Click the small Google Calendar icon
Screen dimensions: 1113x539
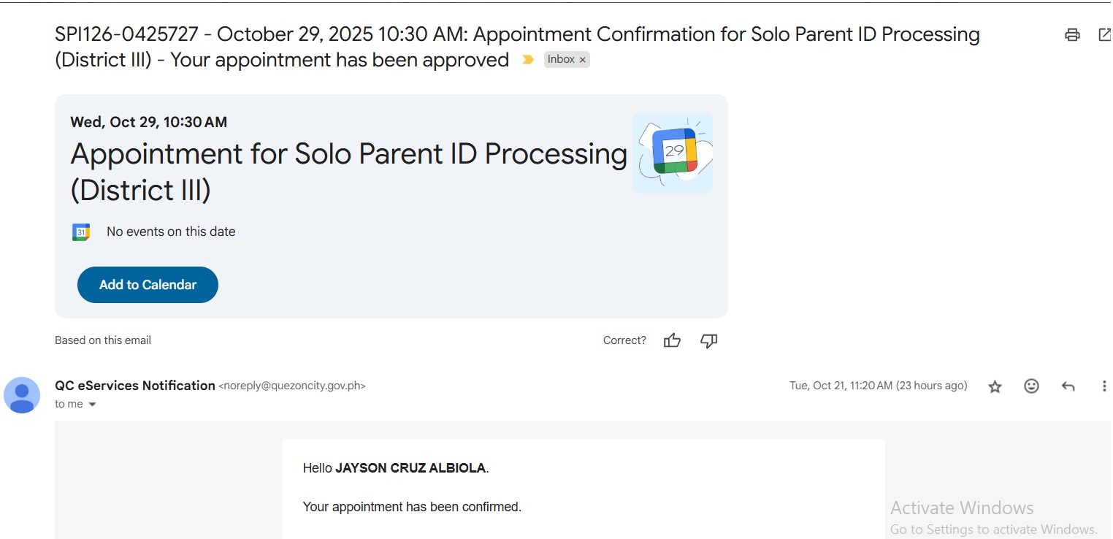tap(81, 232)
